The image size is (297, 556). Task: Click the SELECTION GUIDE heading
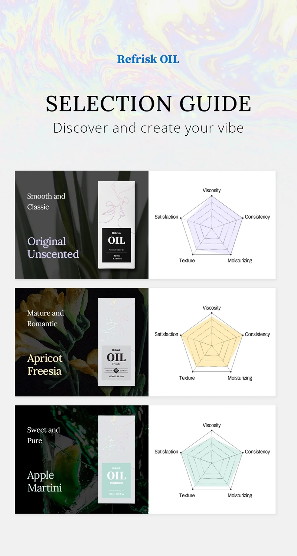pos(148,104)
